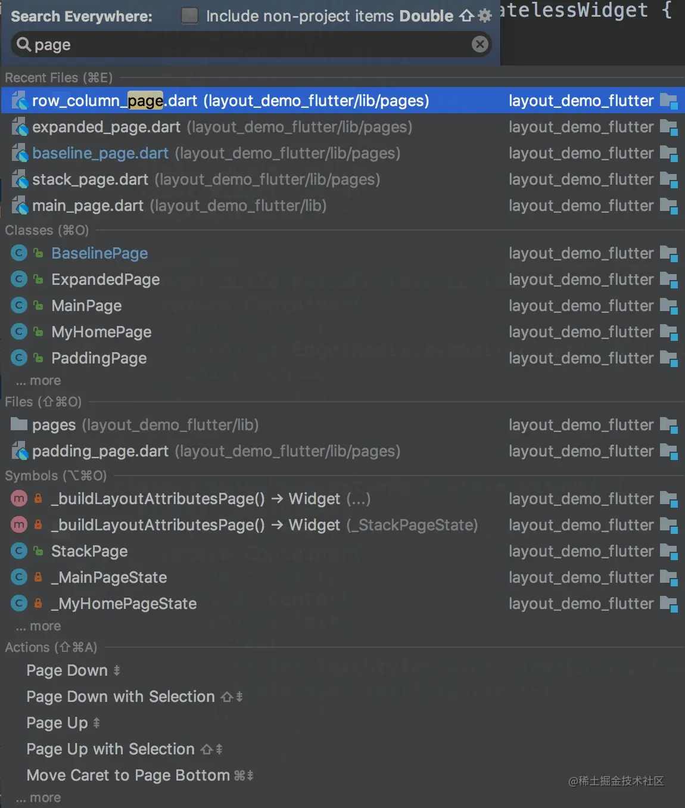This screenshot has width=685, height=808.
Task: Click the folder icon beside pages directory
Action: pyautogui.click(x=19, y=425)
